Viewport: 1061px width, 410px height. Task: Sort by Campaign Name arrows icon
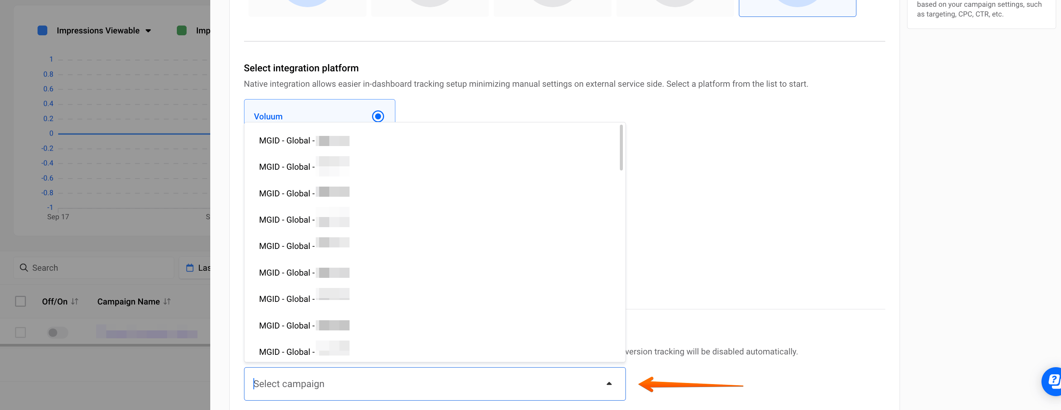tap(167, 301)
